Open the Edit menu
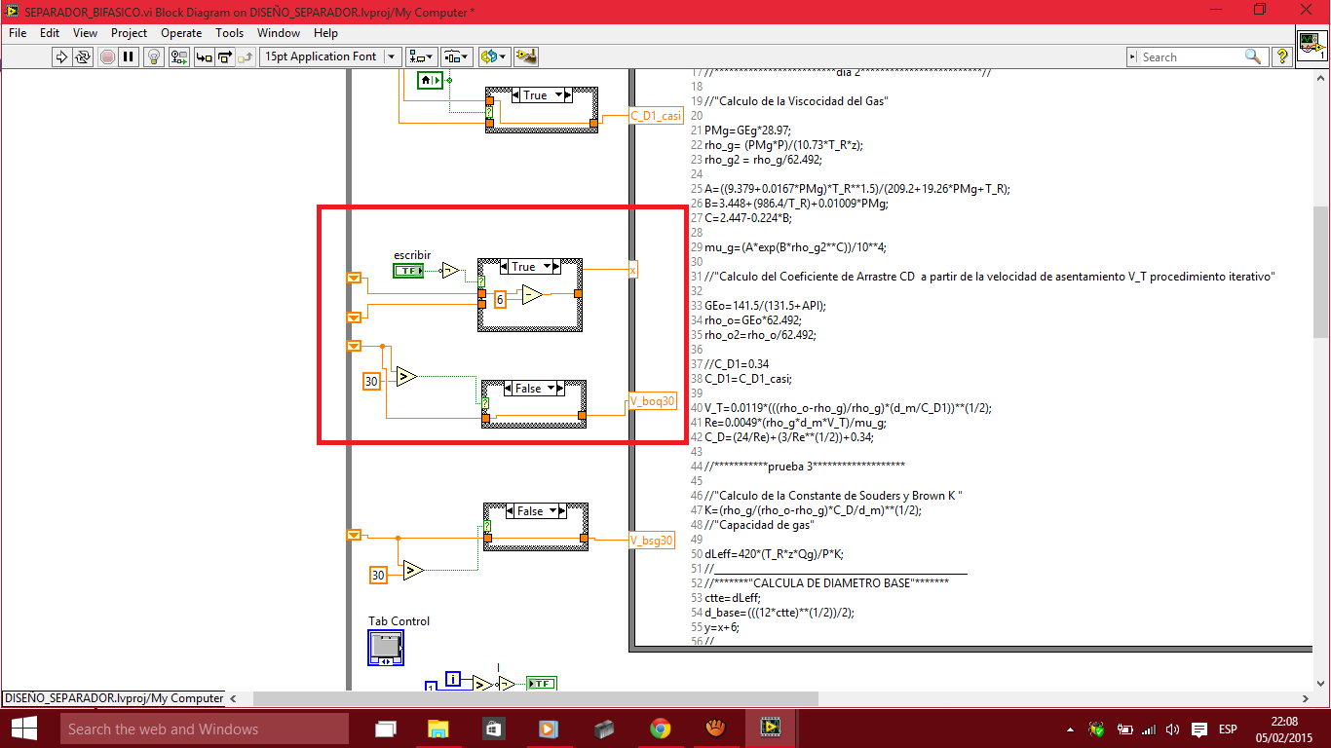Image resolution: width=1331 pixels, height=748 pixels. (50, 32)
